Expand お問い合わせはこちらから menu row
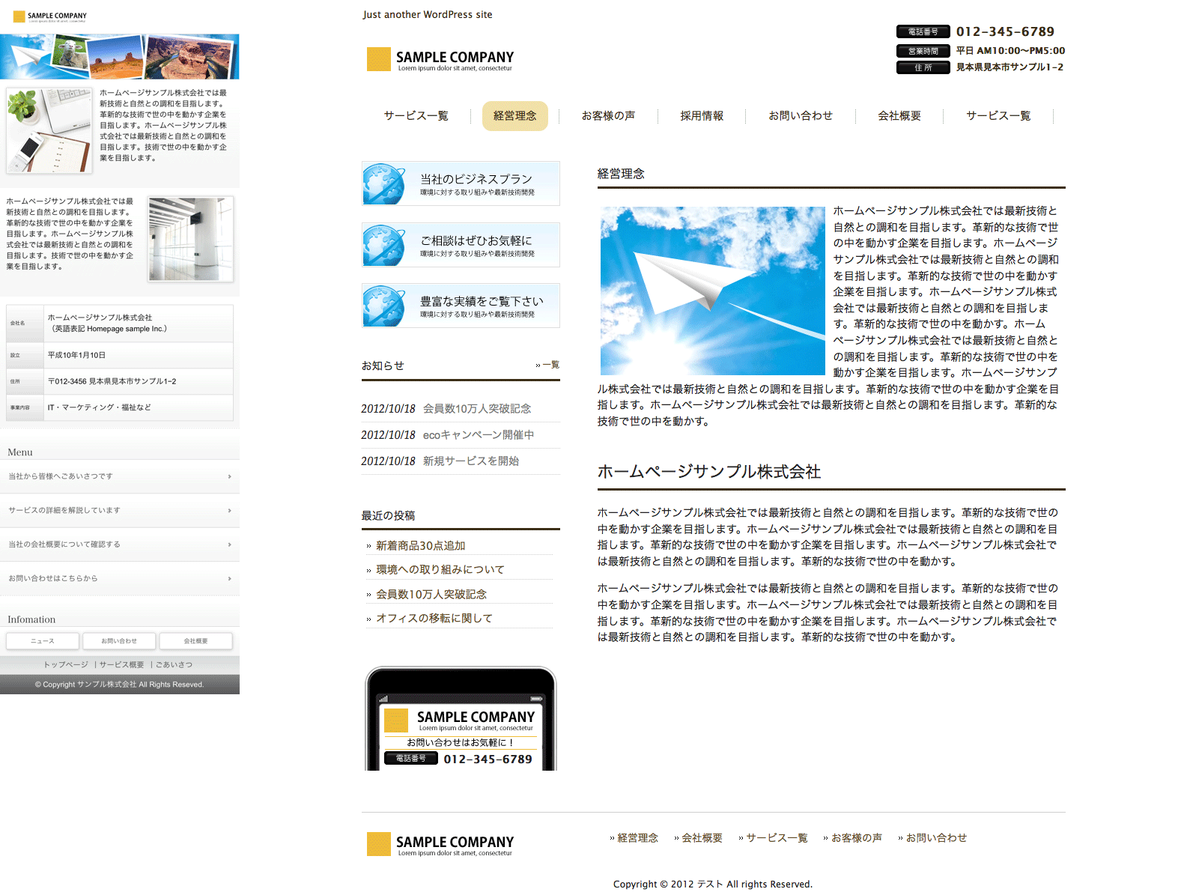Screen dimensions: 1187x895 [x=120, y=579]
